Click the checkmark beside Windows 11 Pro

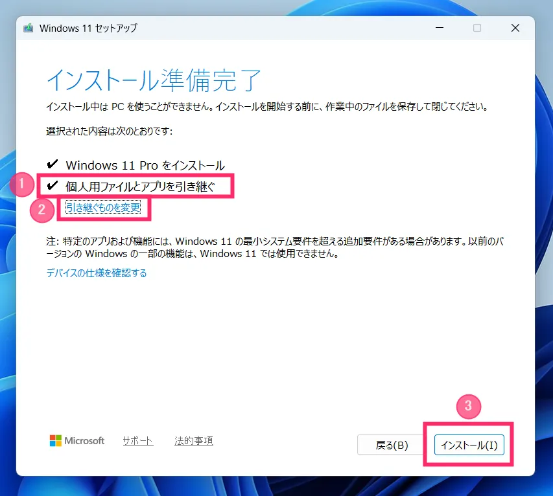point(53,164)
